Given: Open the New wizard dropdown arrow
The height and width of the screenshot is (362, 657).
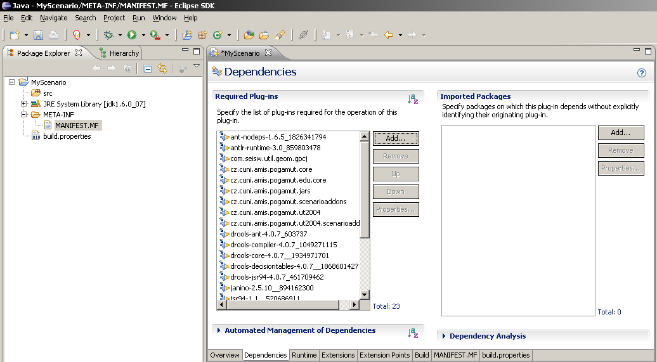Looking at the screenshot, I should pos(26,36).
